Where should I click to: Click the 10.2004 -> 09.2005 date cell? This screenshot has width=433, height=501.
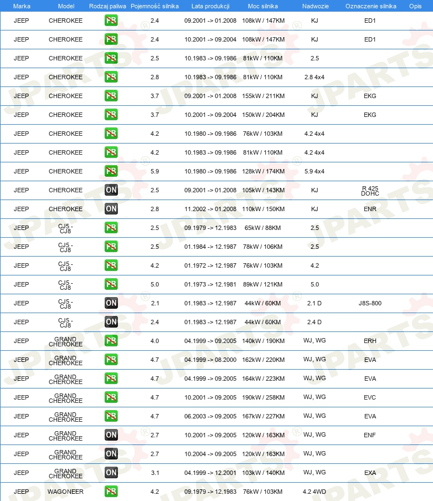210,454
